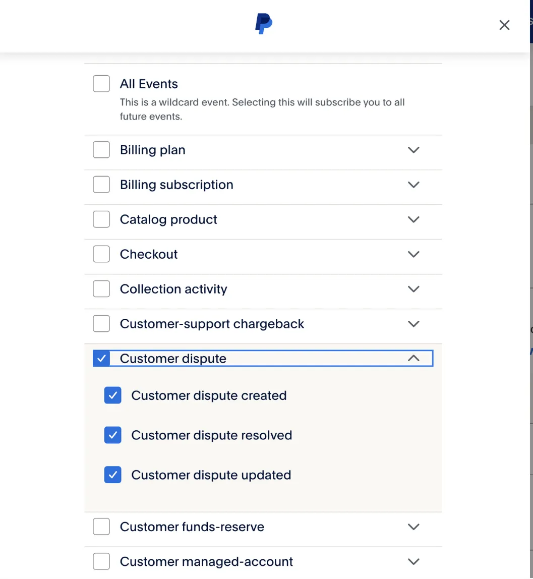Uncheck Customer dispute resolved
This screenshot has height=579, width=533.
pyautogui.click(x=112, y=435)
